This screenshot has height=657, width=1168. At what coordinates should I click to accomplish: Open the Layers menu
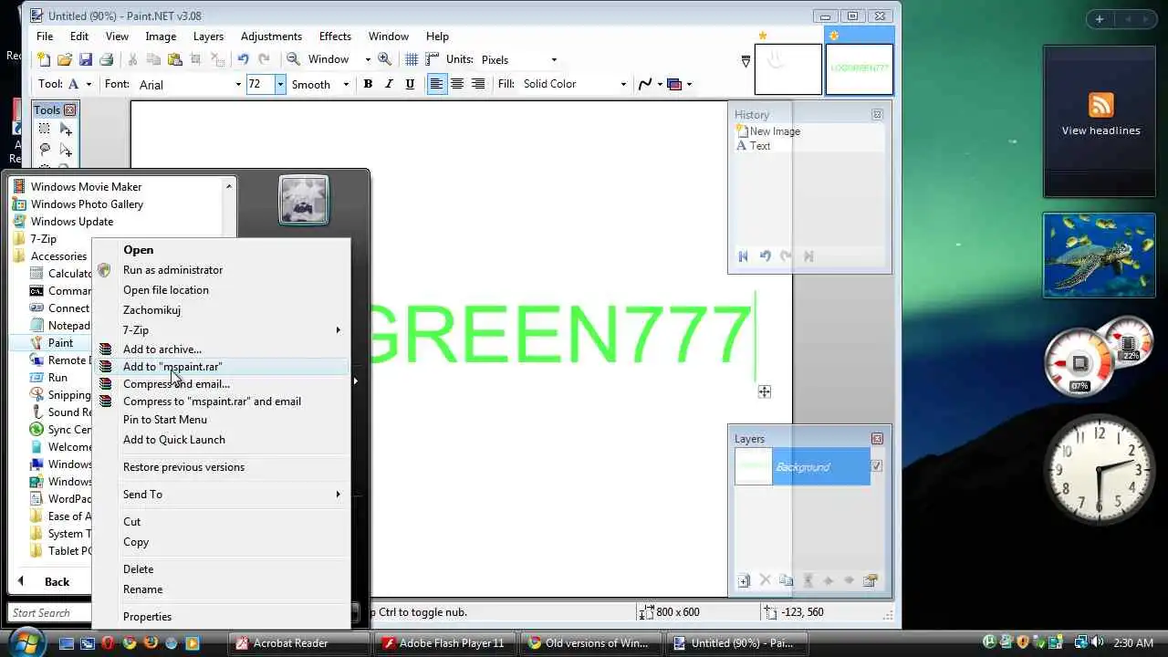(208, 36)
